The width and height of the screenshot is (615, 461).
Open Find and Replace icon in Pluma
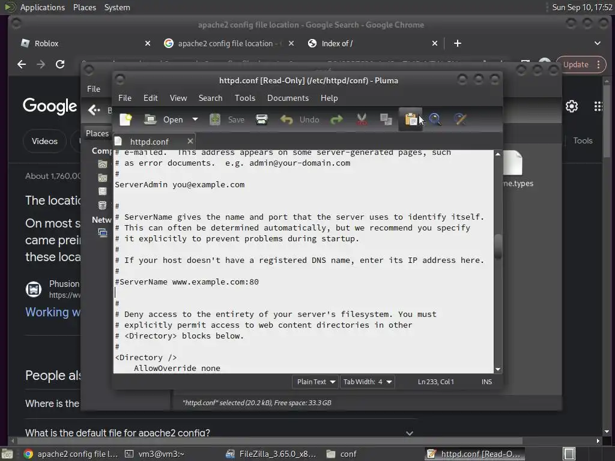460,119
